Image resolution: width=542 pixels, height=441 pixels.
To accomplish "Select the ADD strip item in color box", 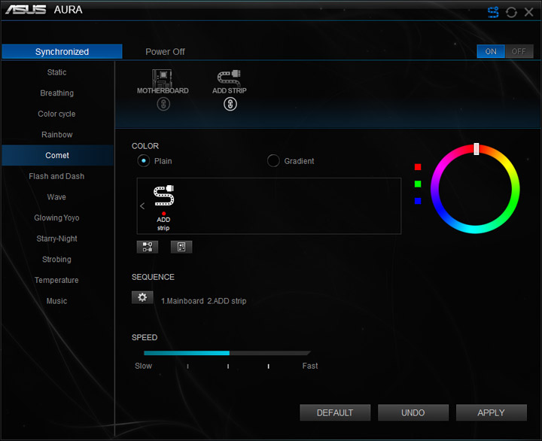I will coord(163,208).
